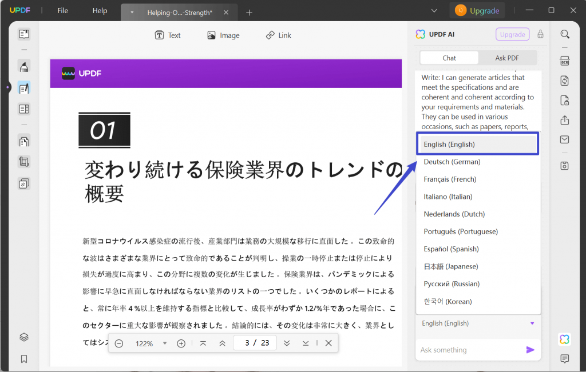Screen dimensions: 586x372
Task: Open the Reader mode icon in left sidebar
Action: pyautogui.click(x=24, y=34)
